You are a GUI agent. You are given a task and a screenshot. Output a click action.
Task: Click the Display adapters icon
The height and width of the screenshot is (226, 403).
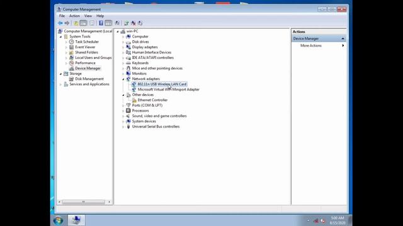point(128,47)
